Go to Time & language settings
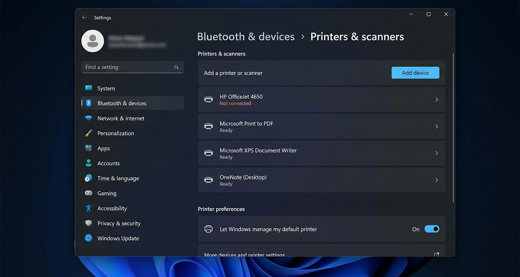Image resolution: width=520 pixels, height=277 pixels. coord(132,178)
